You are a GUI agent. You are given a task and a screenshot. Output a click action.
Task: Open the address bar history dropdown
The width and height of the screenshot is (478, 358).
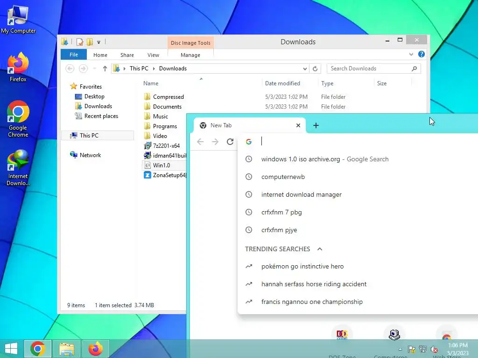click(x=305, y=69)
